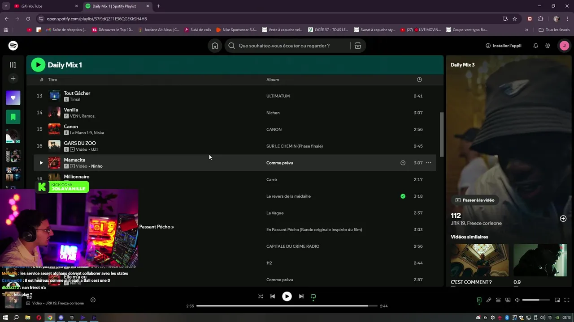This screenshot has height=322, width=574.
Task: Open artist Timal
Action: 75,99
